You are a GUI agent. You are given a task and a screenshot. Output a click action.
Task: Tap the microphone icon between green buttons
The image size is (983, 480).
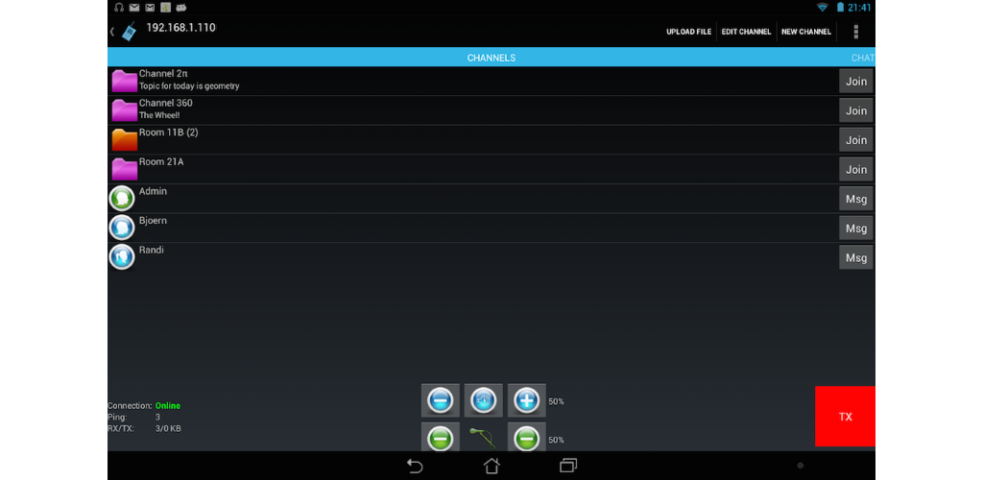[484, 438]
